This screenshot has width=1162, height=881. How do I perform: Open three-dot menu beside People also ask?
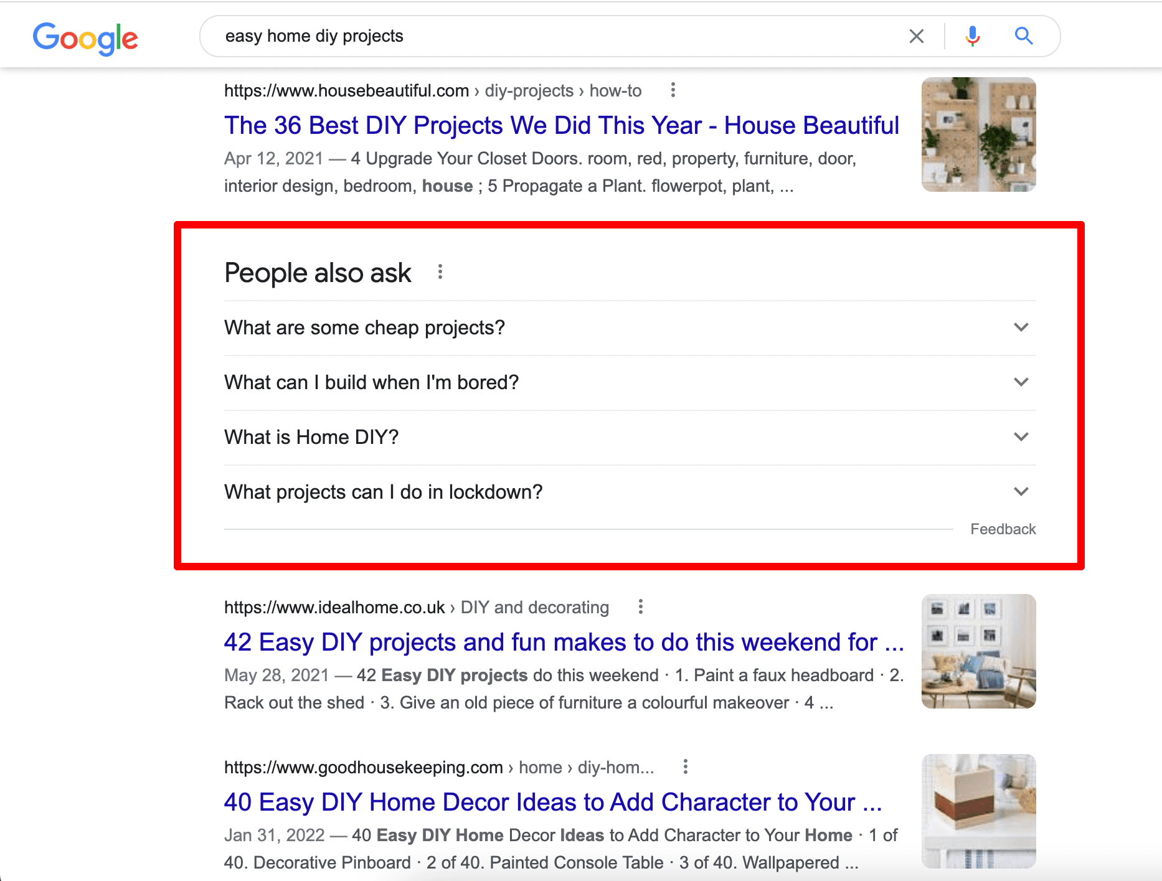pos(440,272)
